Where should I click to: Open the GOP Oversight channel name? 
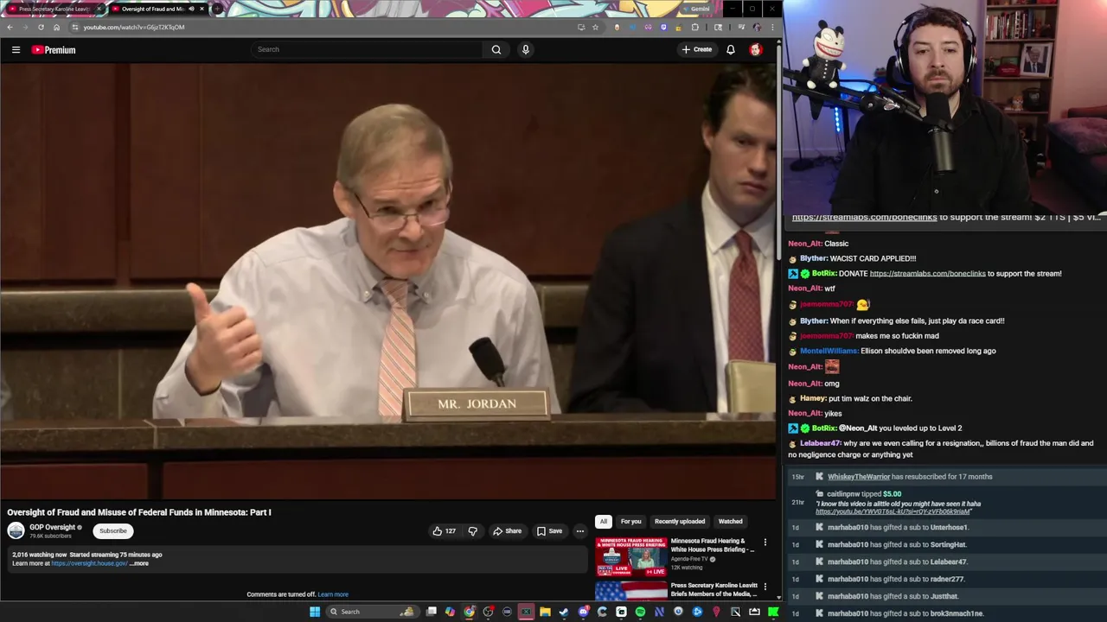tap(52, 527)
